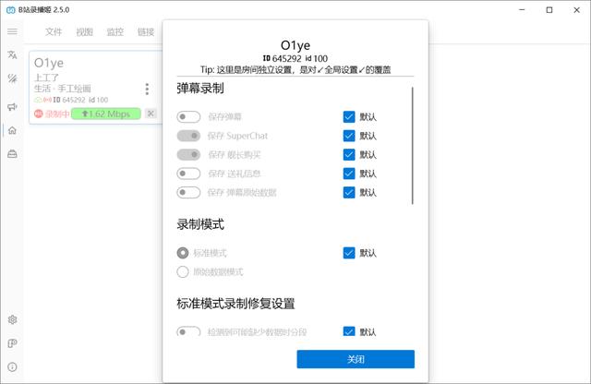Minimize the B站录播姬 window

click(x=522, y=10)
